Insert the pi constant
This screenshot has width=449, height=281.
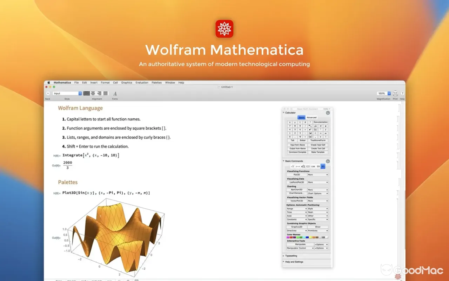[x=321, y=126]
